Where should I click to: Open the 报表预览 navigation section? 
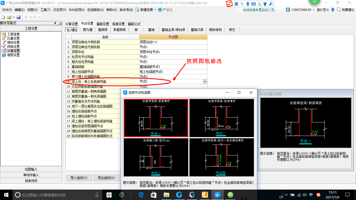coord(31,181)
